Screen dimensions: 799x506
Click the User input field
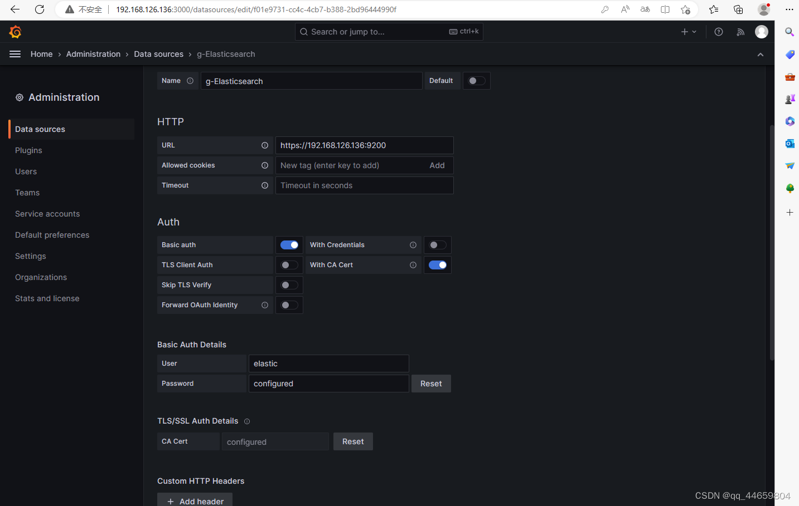329,363
